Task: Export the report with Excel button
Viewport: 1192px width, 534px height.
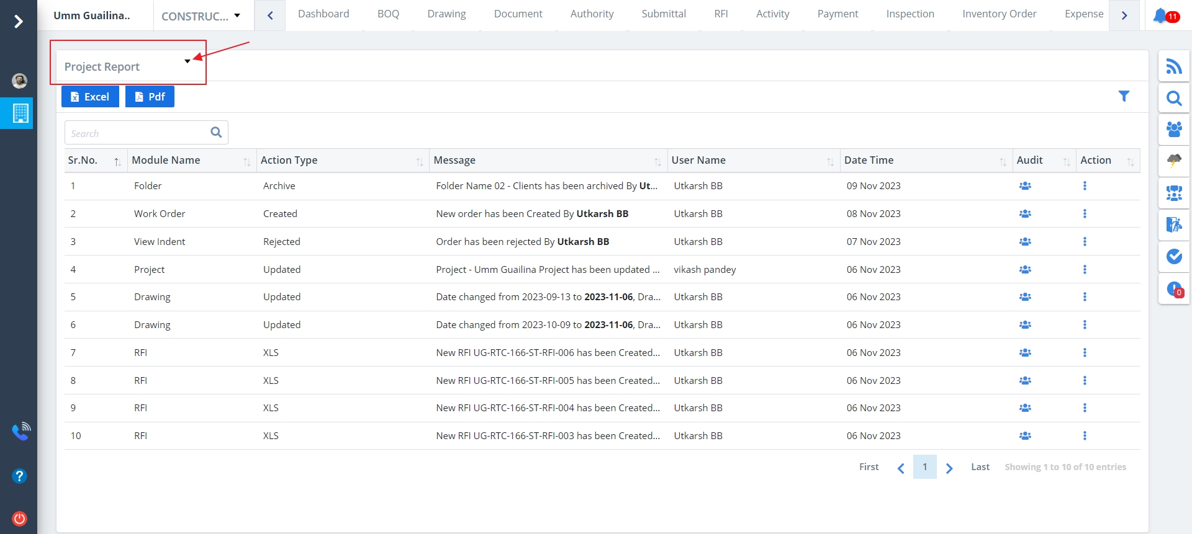Action: [x=90, y=97]
